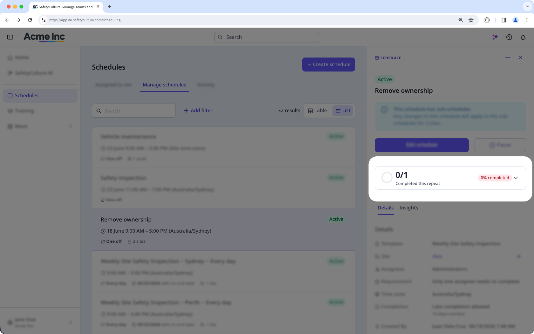Open the Remove ownership schedule row
Image resolution: width=534 pixels, height=334 pixels.
pos(223,229)
